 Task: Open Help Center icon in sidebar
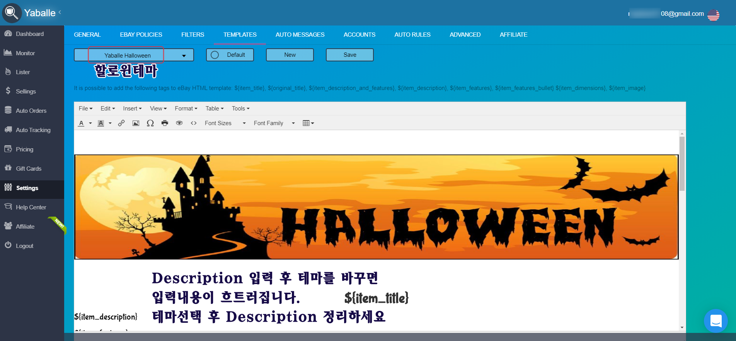(x=8, y=207)
